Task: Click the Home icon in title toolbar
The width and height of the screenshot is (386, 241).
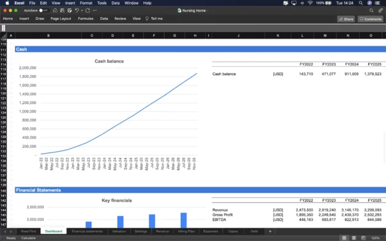Action: coord(55,10)
